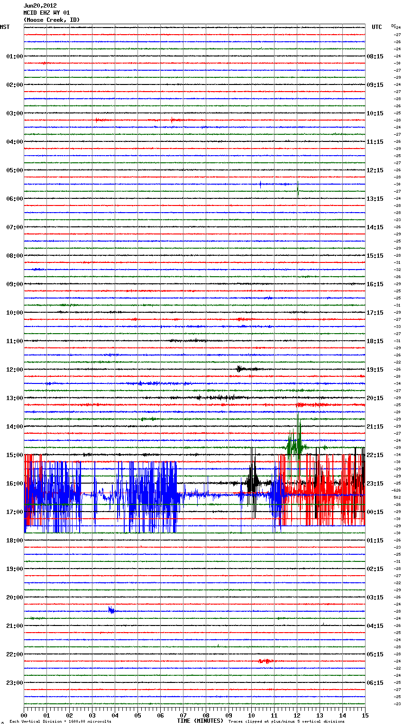Click the 23:15 UTC time label
The height and width of the screenshot is (728, 403).
(375, 484)
